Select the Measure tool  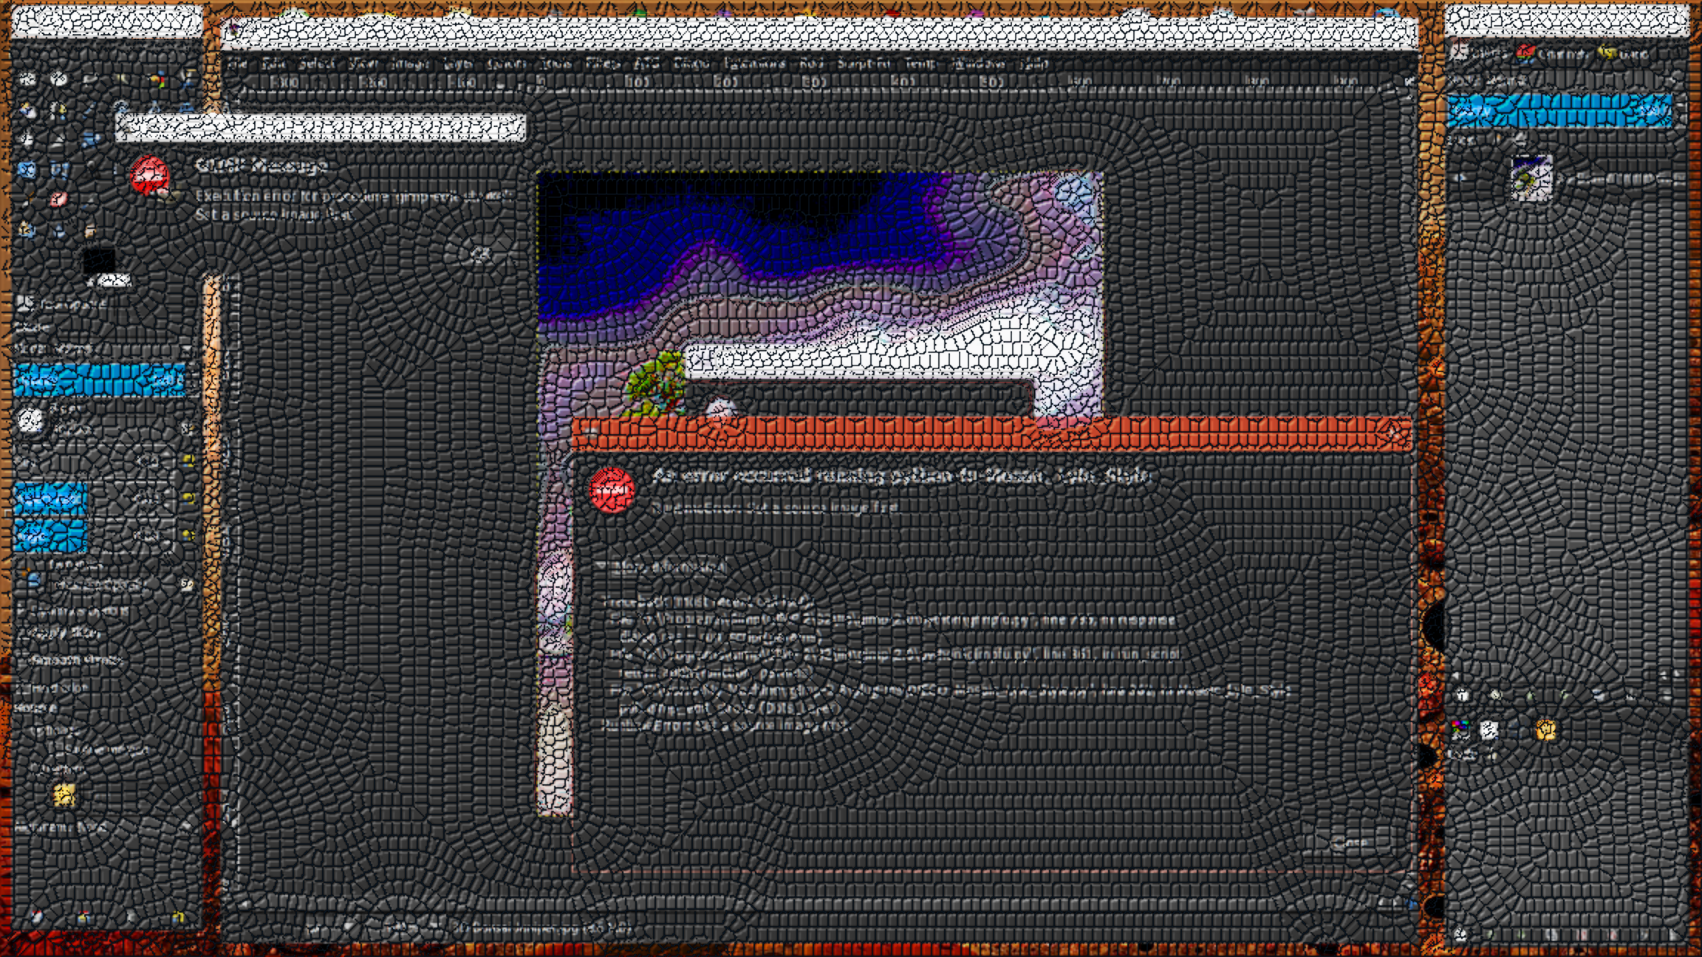155,108
